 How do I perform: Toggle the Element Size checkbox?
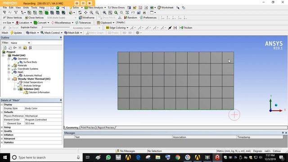click(5, 124)
